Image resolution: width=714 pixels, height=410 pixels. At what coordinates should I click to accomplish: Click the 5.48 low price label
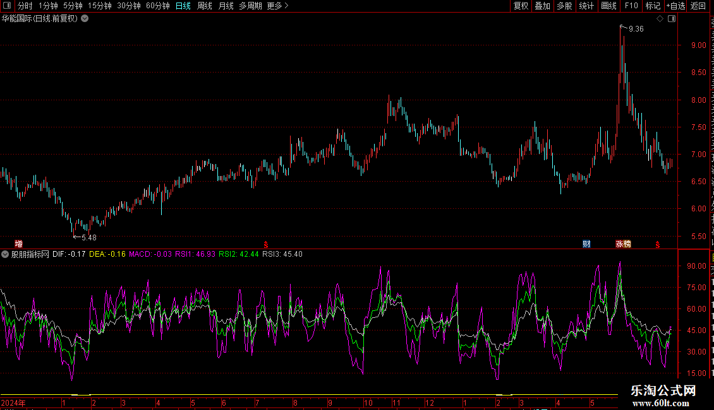click(x=89, y=238)
